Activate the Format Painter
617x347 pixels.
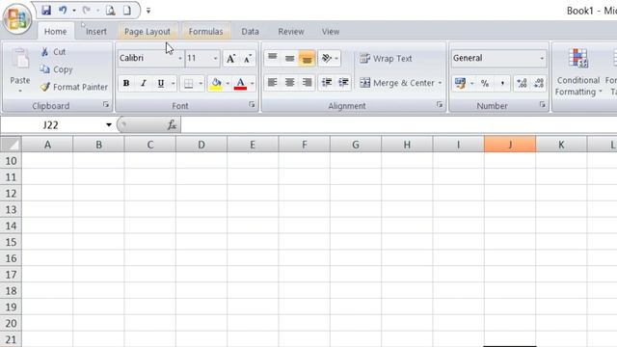[73, 87]
